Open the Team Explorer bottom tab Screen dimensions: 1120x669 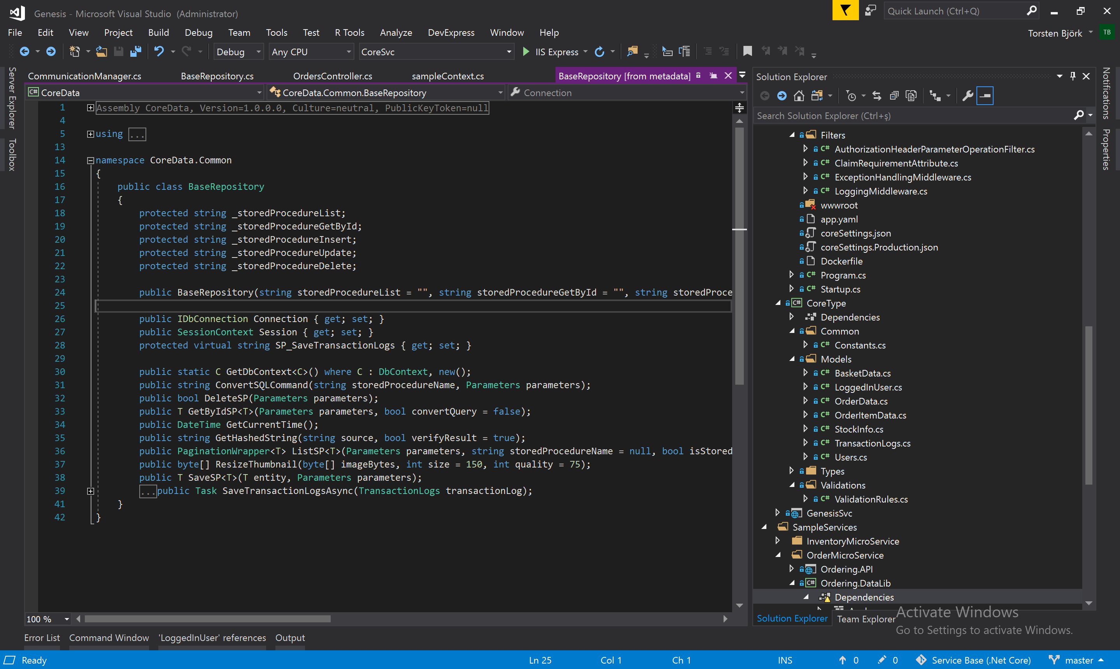tap(866, 619)
